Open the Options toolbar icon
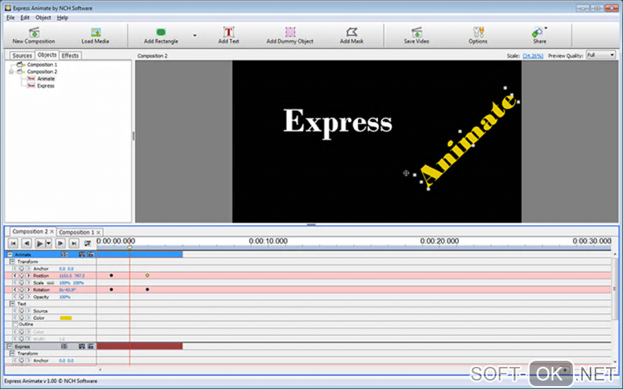This screenshot has width=623, height=389. 478,32
